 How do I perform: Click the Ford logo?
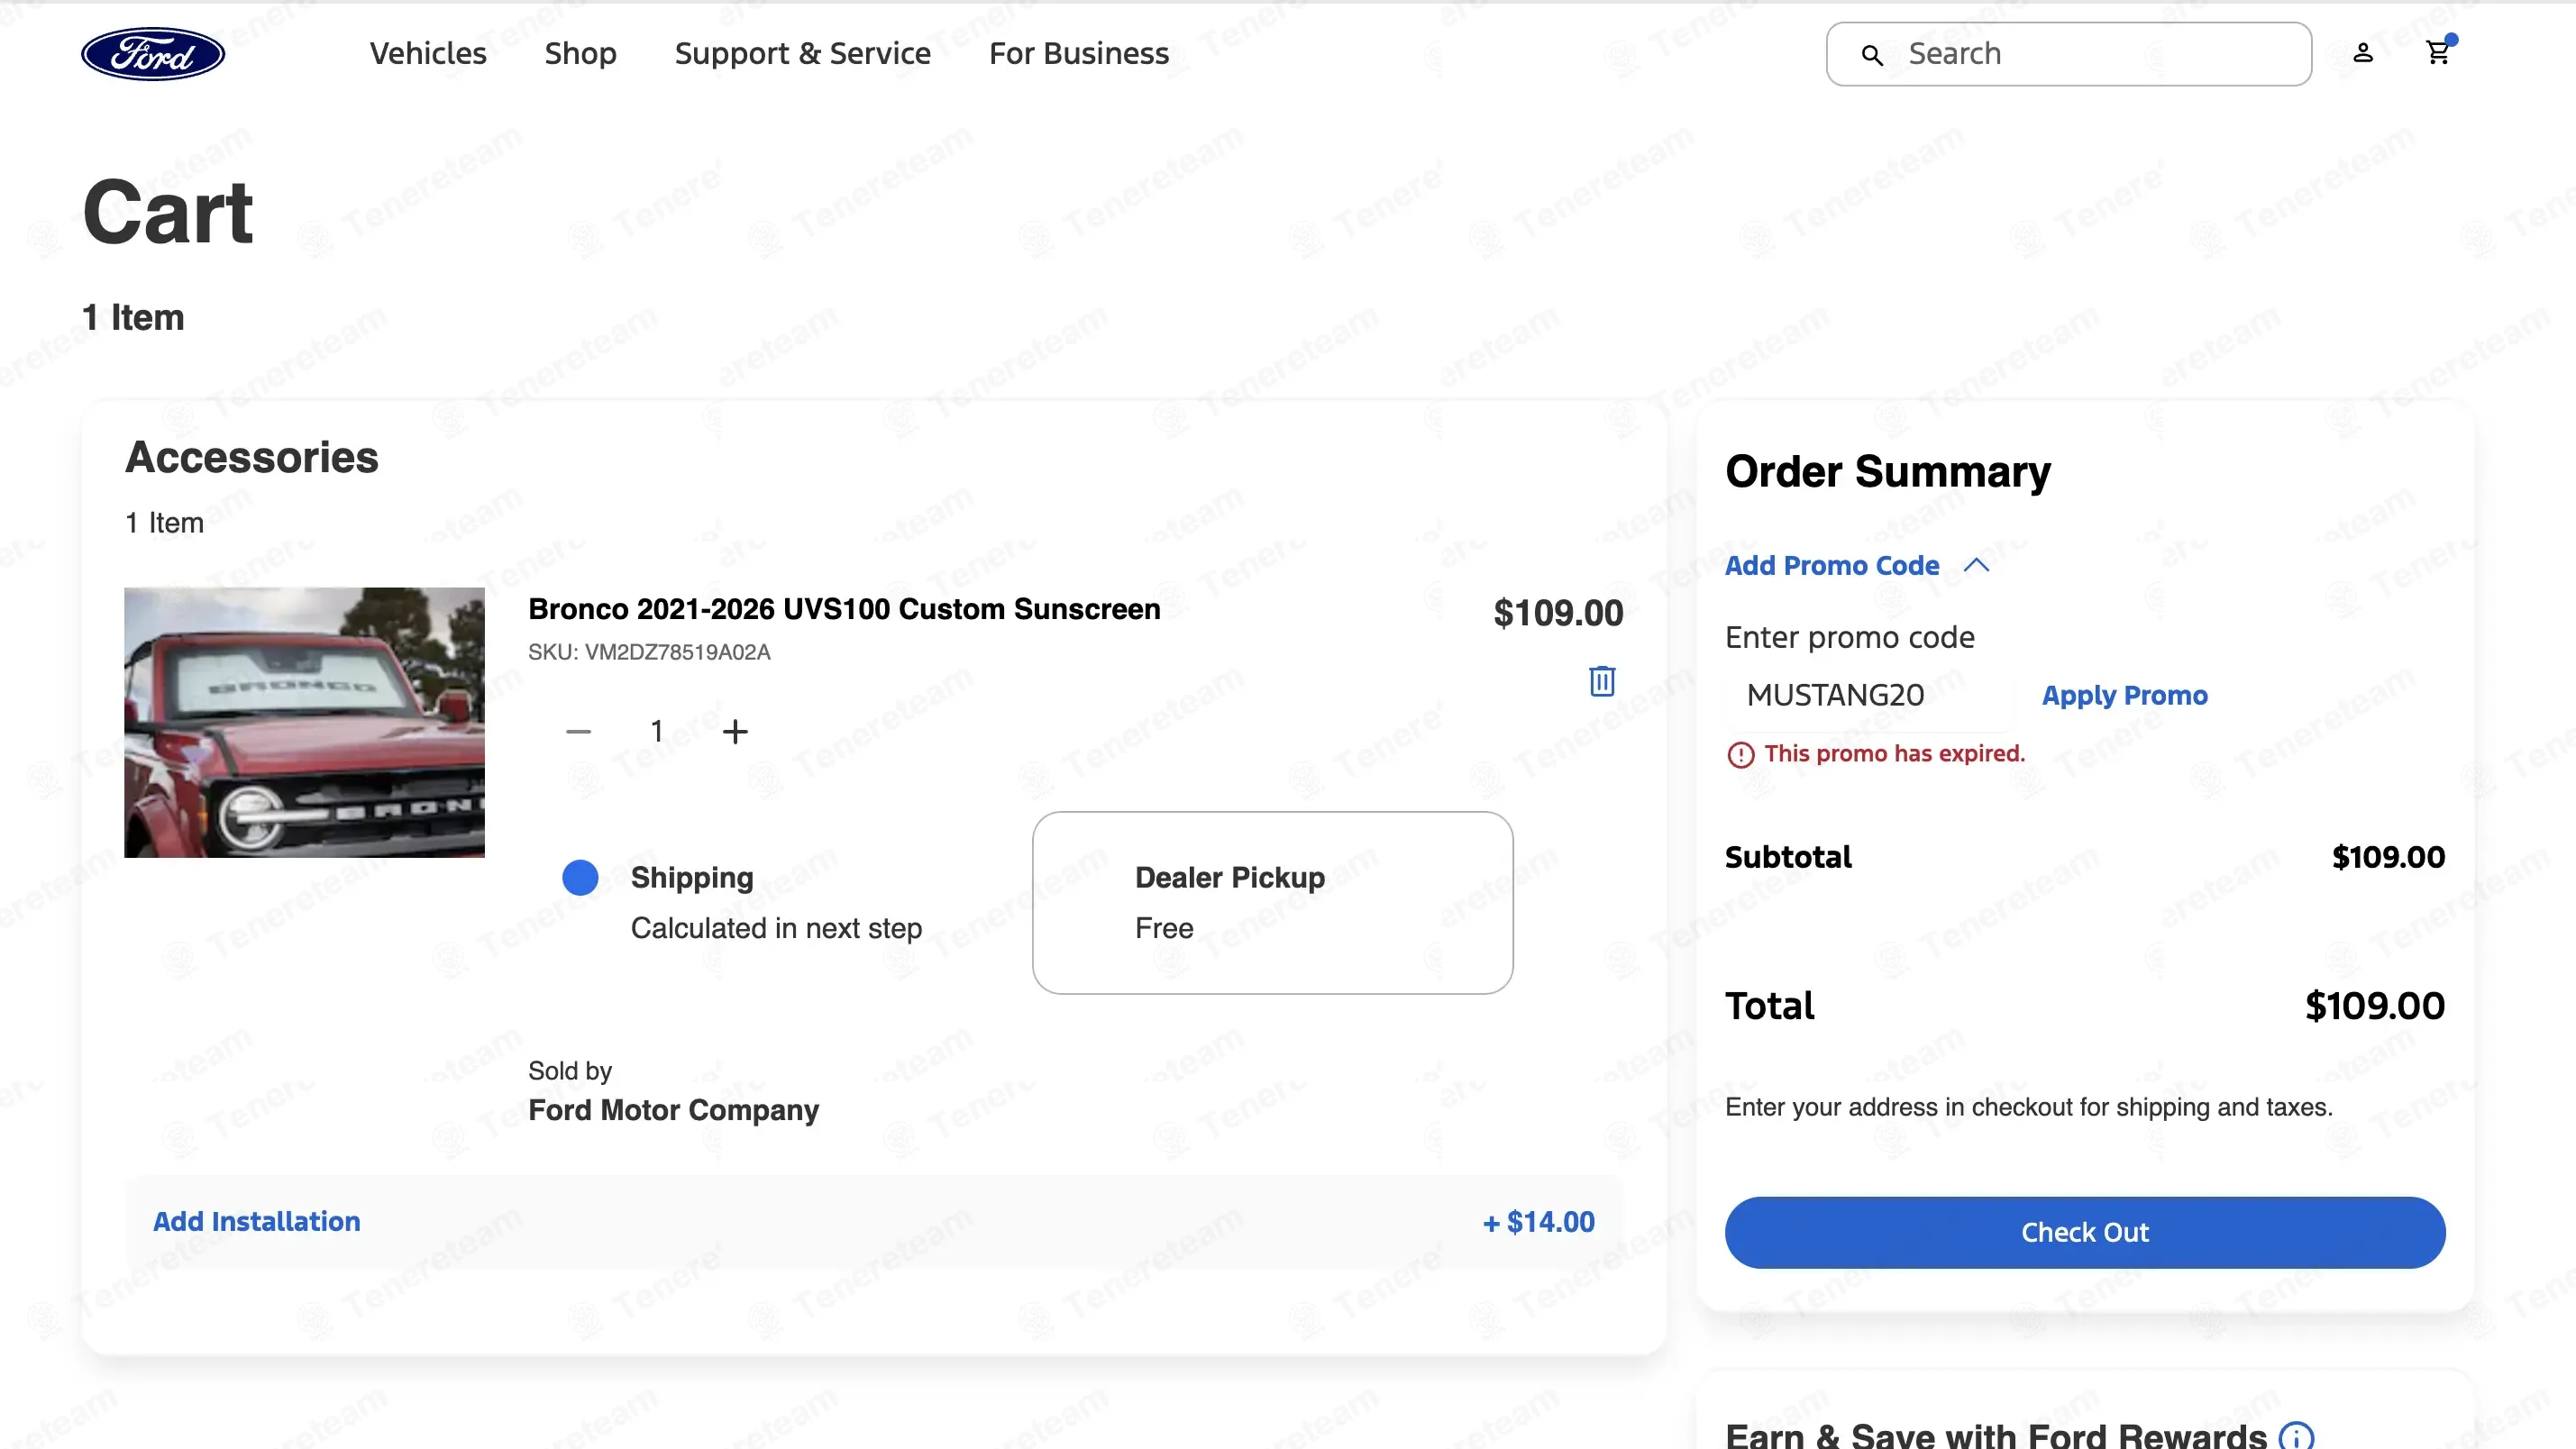(x=153, y=54)
